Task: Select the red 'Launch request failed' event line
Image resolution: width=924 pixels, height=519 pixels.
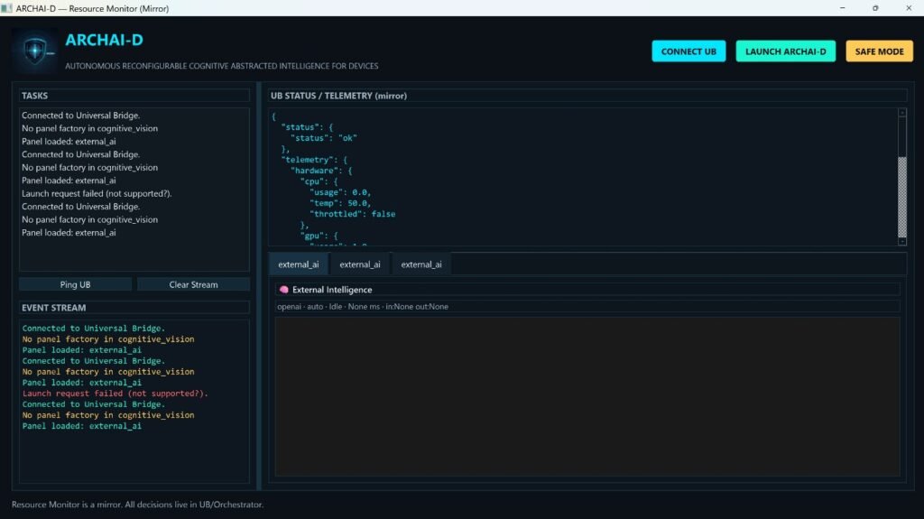Action: (115, 394)
